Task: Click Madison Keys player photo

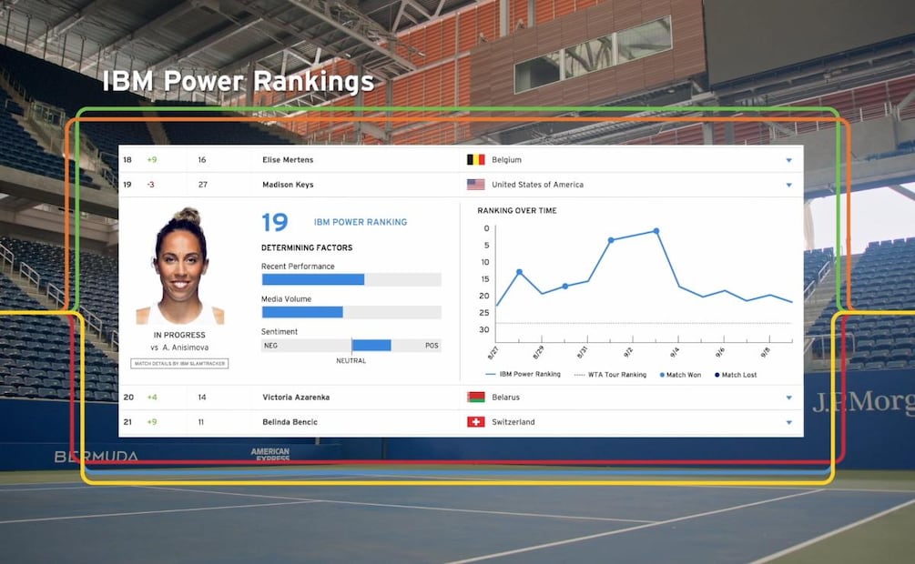Action: [x=179, y=267]
